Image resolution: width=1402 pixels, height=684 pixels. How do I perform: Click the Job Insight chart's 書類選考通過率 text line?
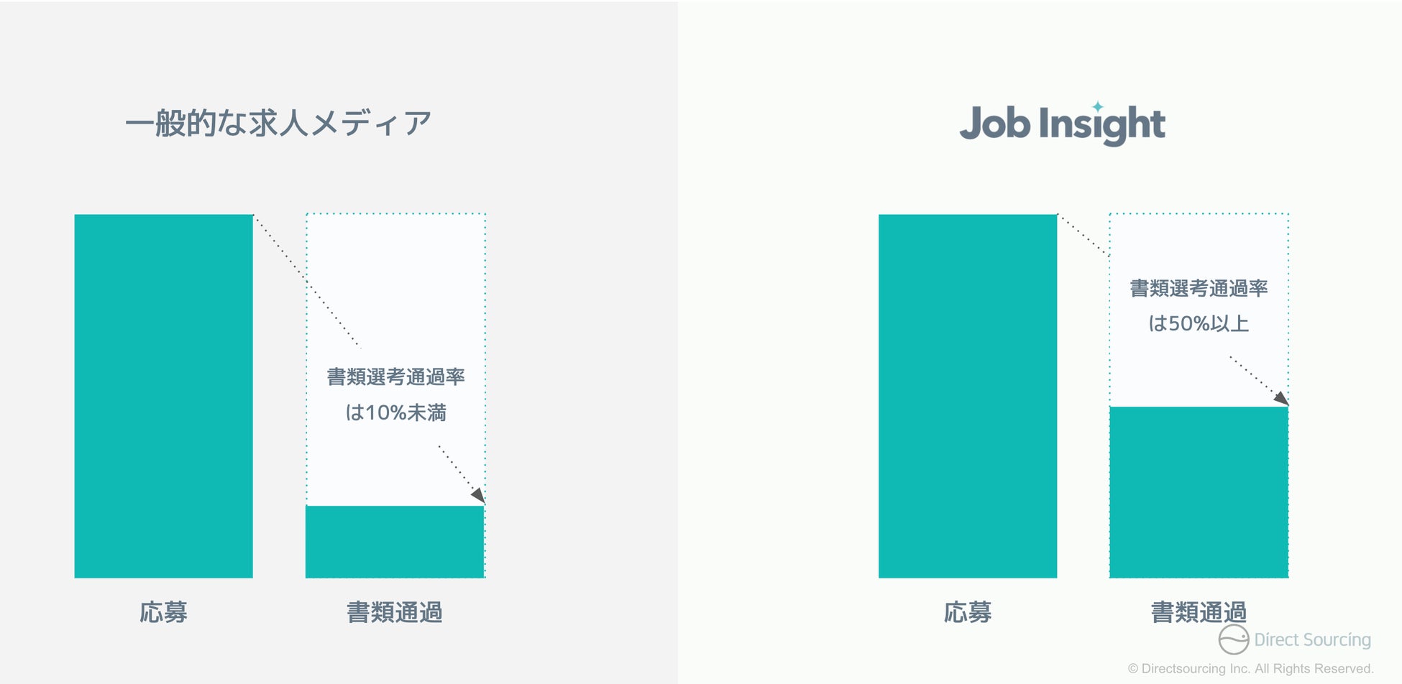coord(1199,288)
